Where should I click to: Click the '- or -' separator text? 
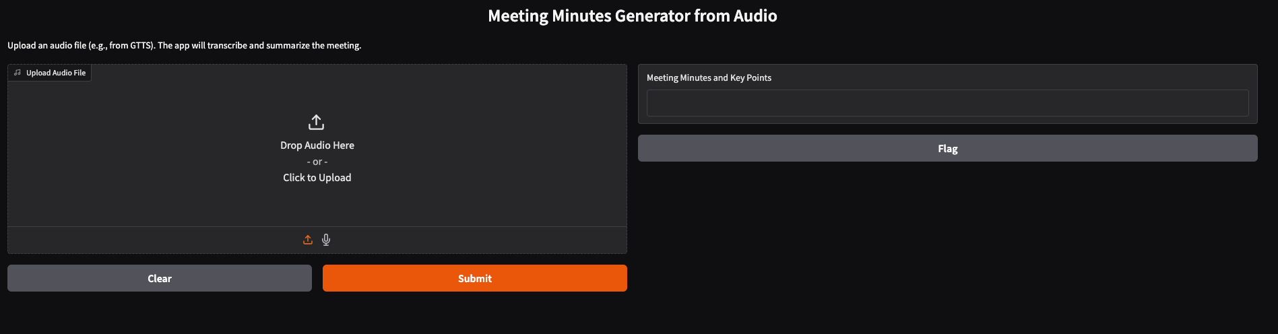[x=317, y=162]
